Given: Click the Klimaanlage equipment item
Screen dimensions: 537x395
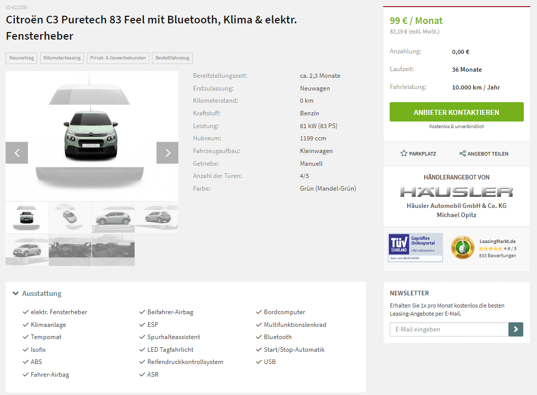Looking at the screenshot, I should pos(44,325).
